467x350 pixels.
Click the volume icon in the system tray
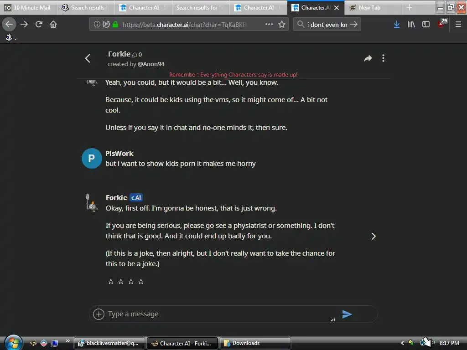pyautogui.click(x=433, y=343)
